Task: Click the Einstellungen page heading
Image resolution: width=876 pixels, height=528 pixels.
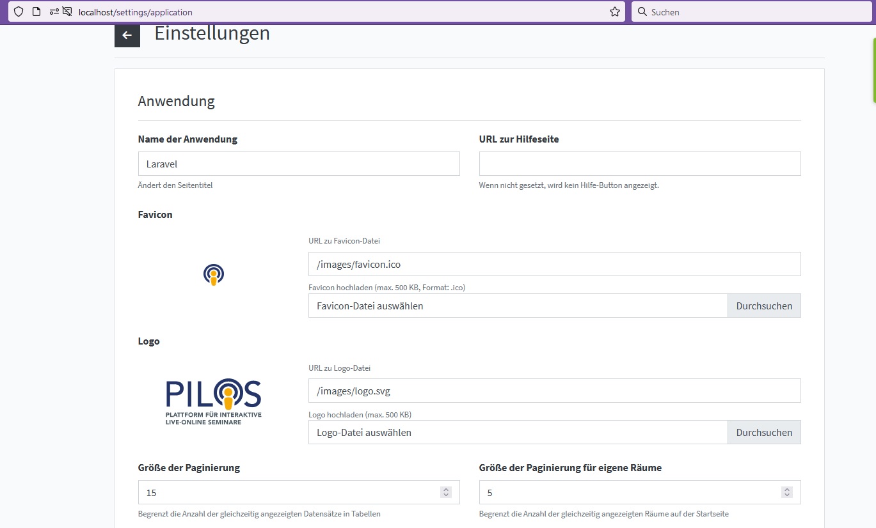Action: (212, 33)
